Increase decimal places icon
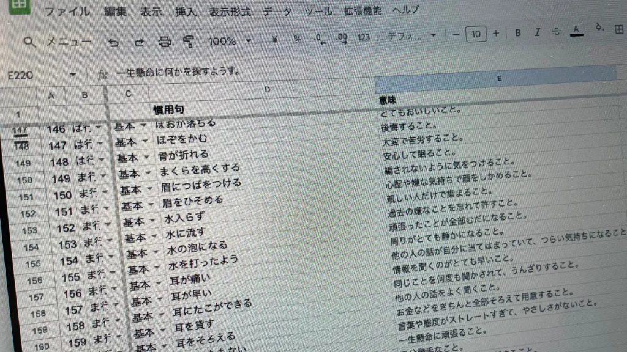This screenshot has width=627, height=352. coord(342,38)
